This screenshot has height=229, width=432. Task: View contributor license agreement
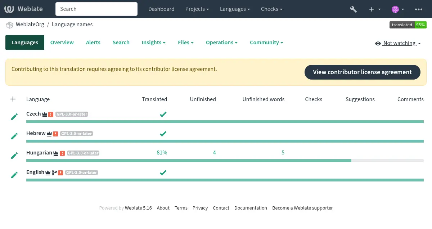click(x=362, y=72)
